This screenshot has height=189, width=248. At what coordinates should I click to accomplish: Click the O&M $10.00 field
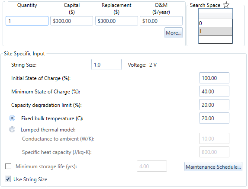coord(161,21)
